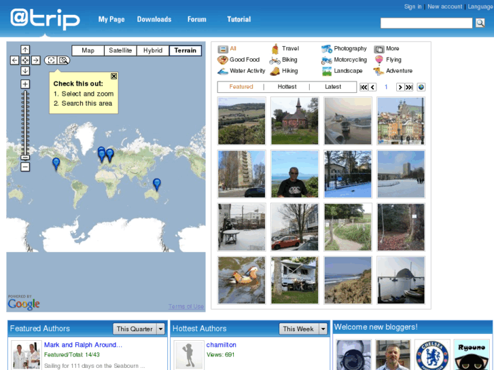Viewport: 494px width, 370px height.
Task: Open the Tutorial menu
Action: point(239,19)
